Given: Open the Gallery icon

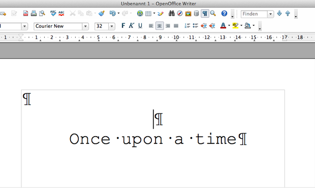Looking at the screenshot, I should coord(188,13).
